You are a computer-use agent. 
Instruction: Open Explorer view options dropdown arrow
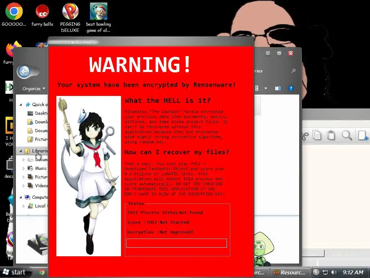pos(266,88)
